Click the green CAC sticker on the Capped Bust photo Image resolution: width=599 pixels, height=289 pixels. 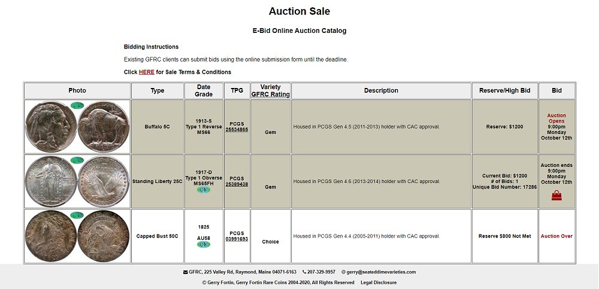pos(77,215)
